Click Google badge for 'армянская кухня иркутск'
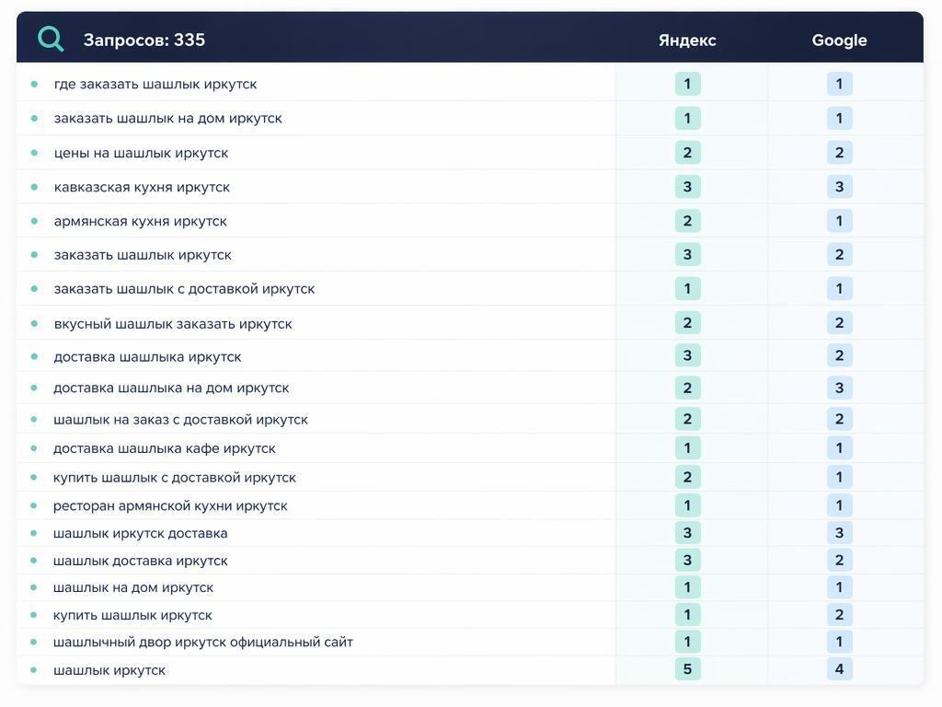This screenshot has width=942, height=707. 839,221
